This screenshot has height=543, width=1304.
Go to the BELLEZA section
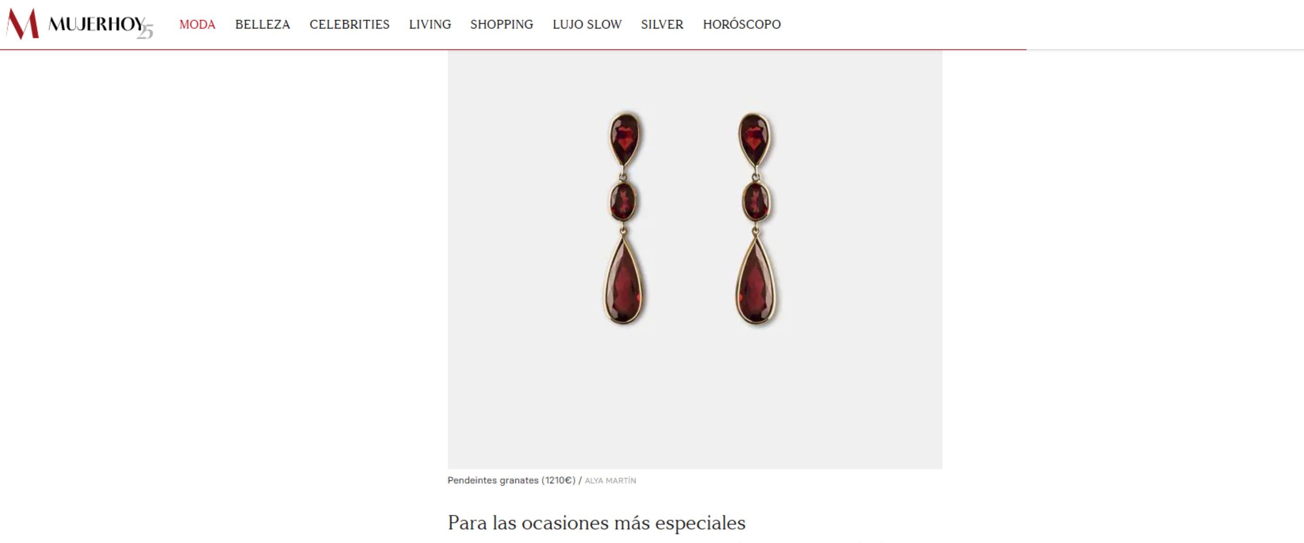262,24
